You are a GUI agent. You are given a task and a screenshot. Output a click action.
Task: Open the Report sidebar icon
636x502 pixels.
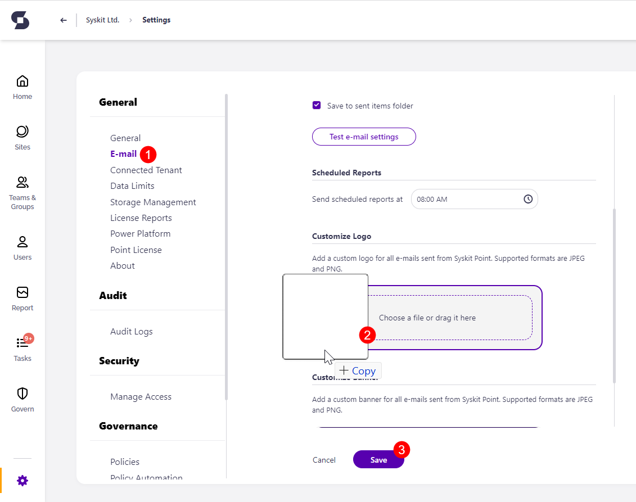(x=22, y=299)
